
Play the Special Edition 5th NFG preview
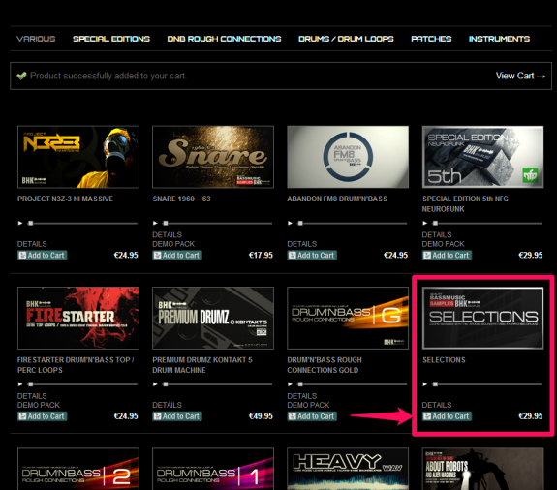pos(425,223)
